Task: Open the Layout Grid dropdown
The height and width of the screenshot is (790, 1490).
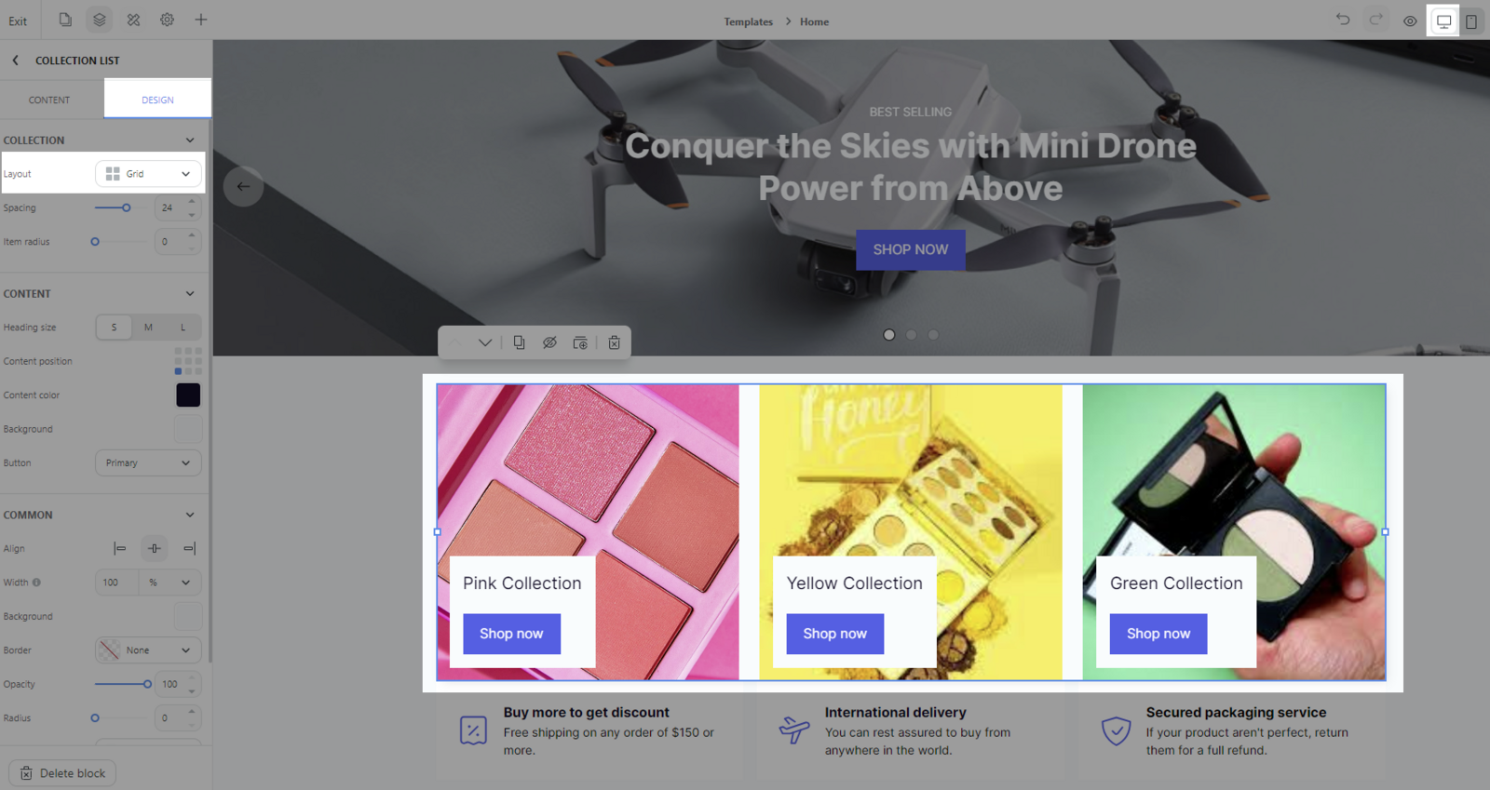Action: [x=148, y=174]
